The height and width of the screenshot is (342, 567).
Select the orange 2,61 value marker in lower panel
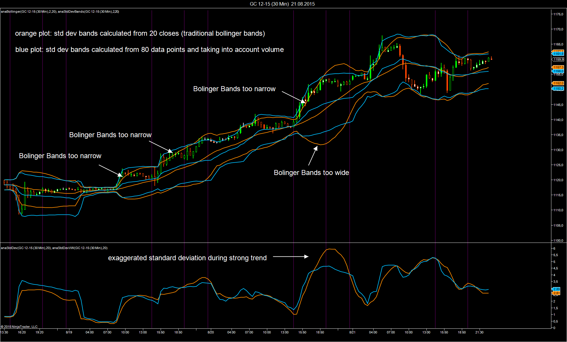(556, 293)
